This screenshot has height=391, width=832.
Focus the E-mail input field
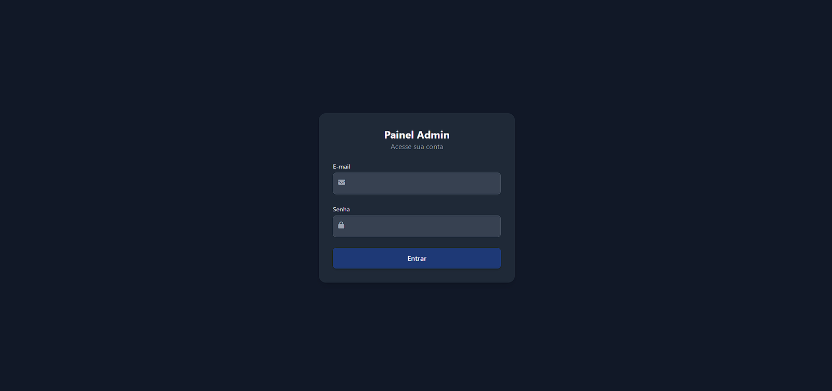tap(421, 184)
